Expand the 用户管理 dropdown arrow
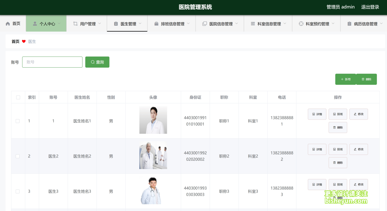 point(100,23)
